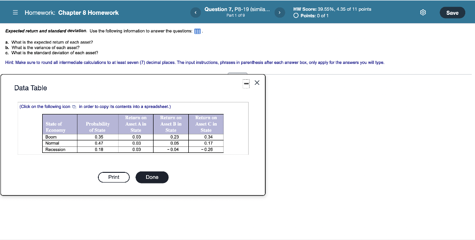Minimize the Data Table dialog
This screenshot has height=240, width=475.
[x=246, y=83]
